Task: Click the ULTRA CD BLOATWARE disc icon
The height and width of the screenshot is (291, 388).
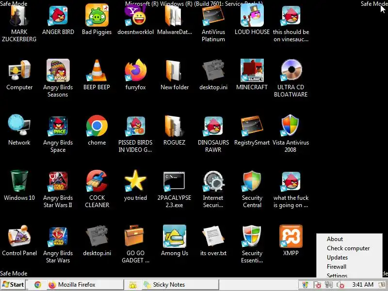Action: 291,70
